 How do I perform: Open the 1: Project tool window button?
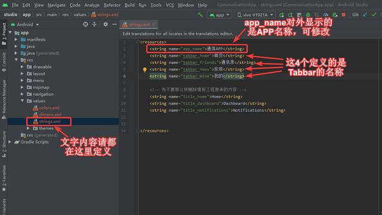tap(4, 33)
